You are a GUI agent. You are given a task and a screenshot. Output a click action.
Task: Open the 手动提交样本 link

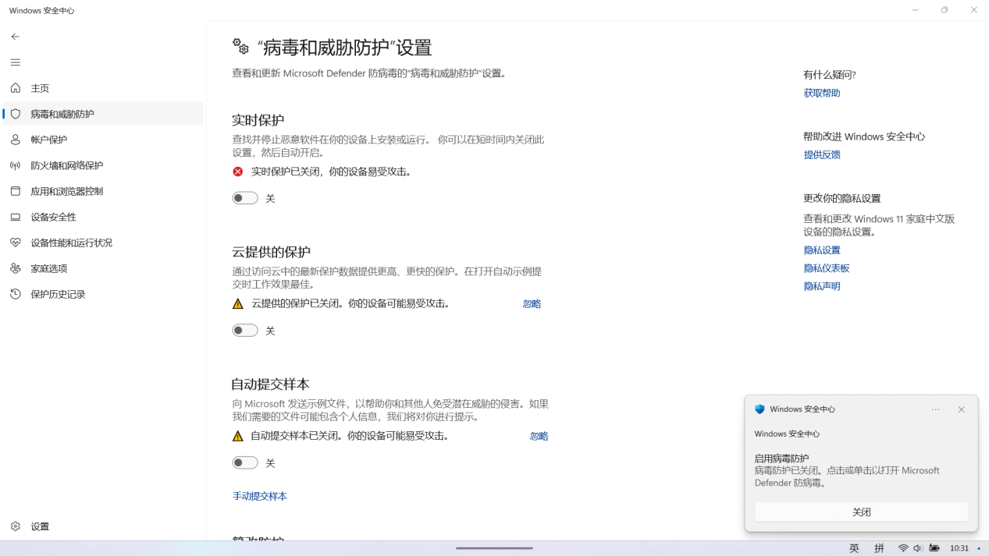pyautogui.click(x=259, y=496)
